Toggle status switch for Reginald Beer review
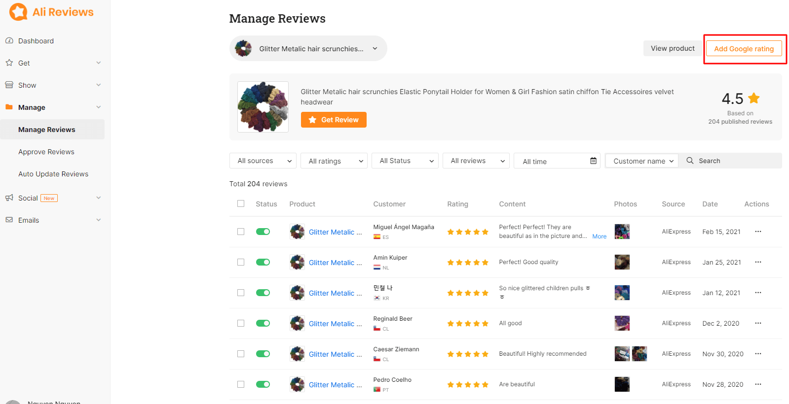 pos(263,323)
